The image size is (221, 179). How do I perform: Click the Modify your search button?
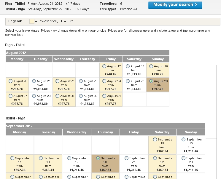click(175, 5)
